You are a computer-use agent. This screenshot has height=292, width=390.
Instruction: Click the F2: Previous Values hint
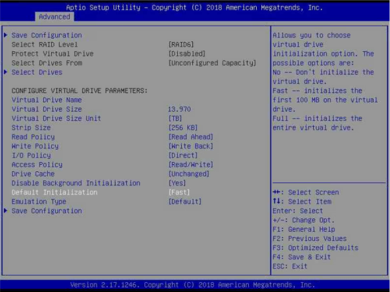(310, 239)
